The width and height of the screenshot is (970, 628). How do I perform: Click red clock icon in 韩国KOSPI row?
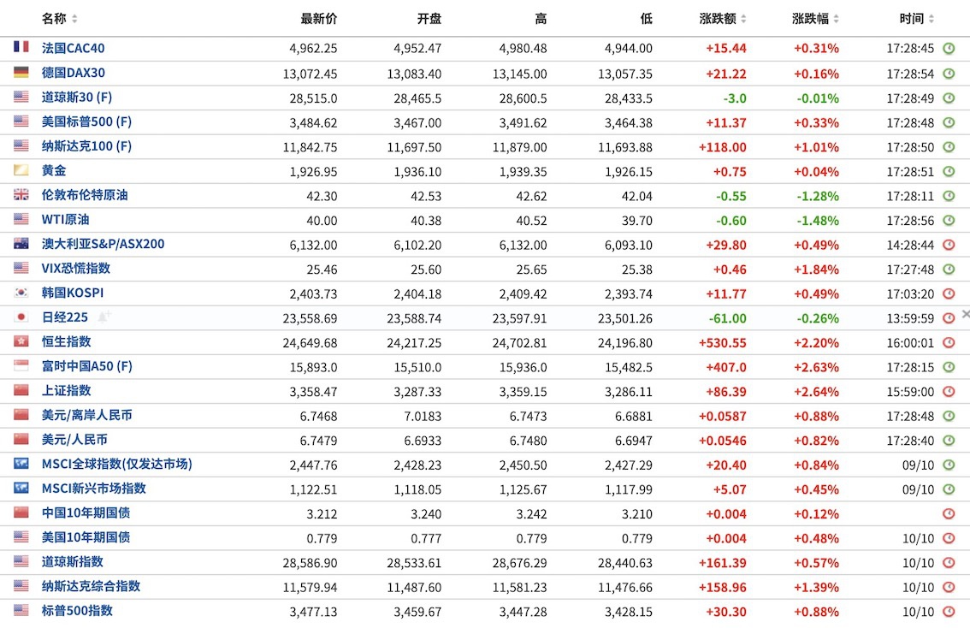pos(949,293)
